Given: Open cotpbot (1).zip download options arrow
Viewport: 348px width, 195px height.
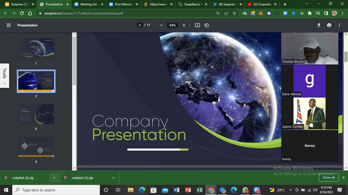Looking at the screenshot, I should [113, 178].
